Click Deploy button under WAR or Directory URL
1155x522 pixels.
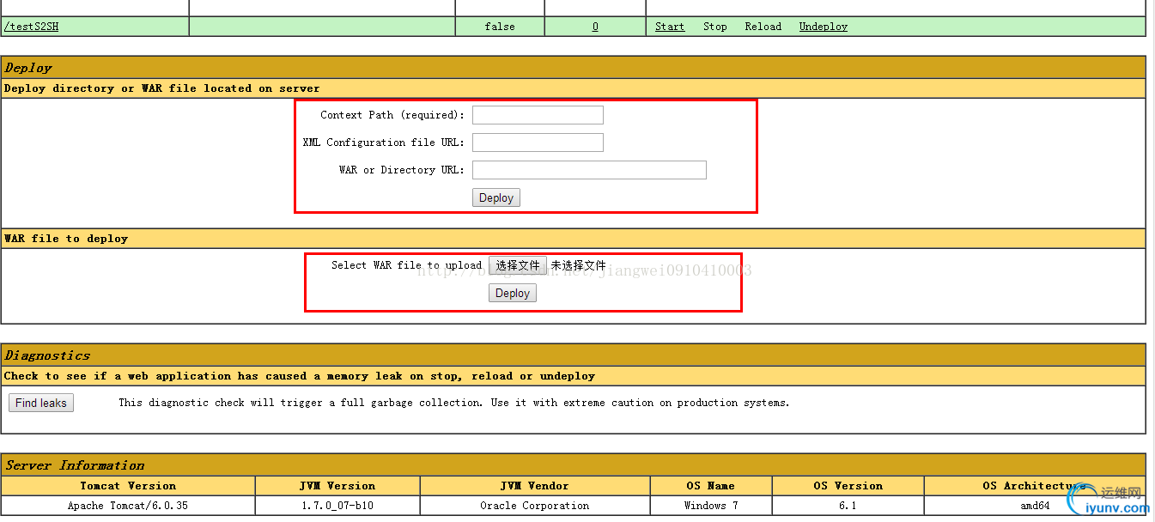(496, 197)
